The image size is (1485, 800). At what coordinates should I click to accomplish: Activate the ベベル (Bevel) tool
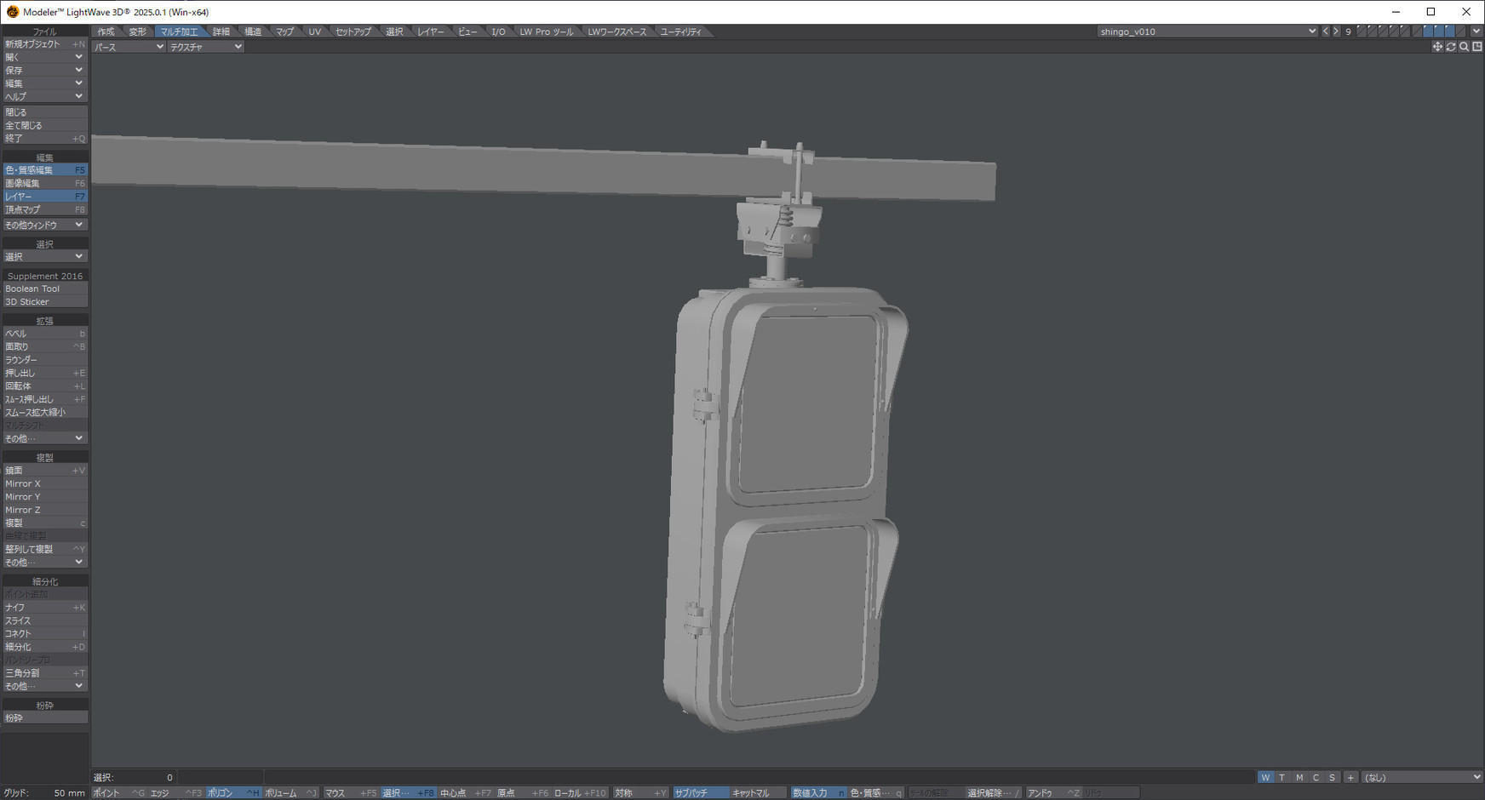(x=44, y=334)
